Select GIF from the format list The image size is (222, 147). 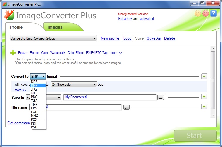click(38, 93)
